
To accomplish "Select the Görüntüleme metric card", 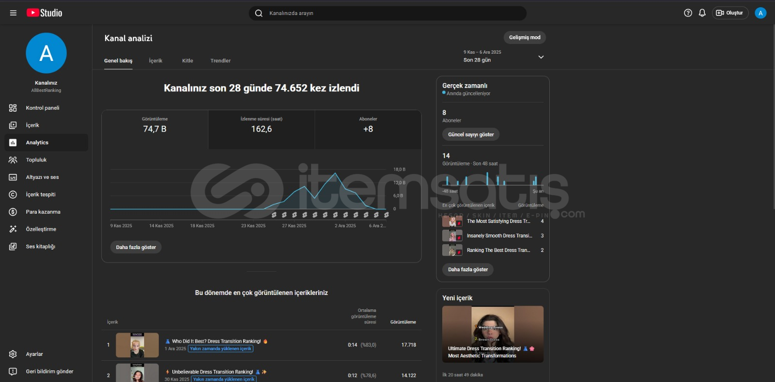I will point(155,129).
